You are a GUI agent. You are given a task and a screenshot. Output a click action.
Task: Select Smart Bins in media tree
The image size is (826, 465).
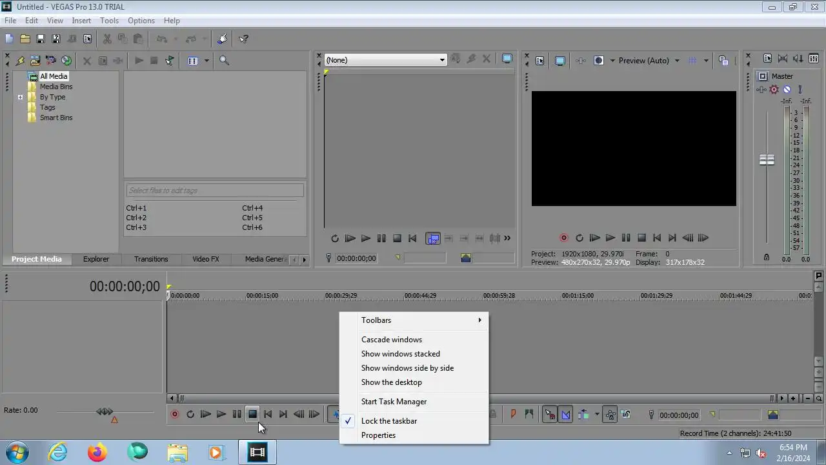56,118
